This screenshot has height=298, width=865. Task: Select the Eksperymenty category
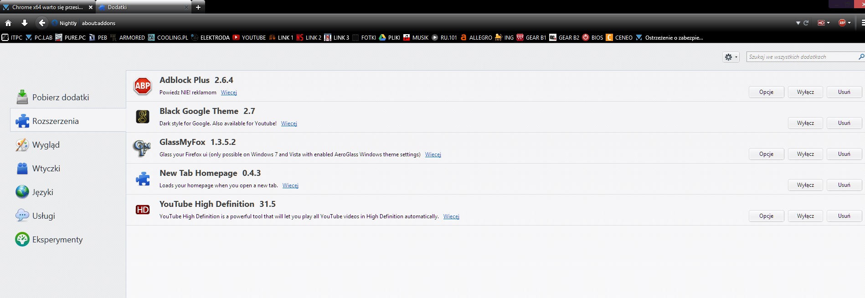[x=68, y=239]
